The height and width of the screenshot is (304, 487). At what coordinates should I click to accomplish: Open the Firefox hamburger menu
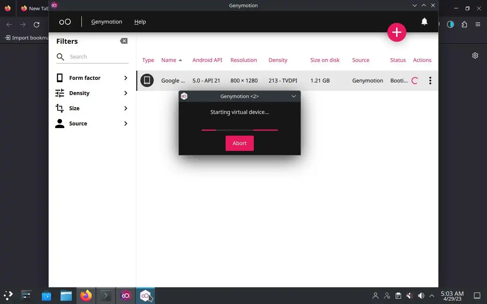(478, 25)
